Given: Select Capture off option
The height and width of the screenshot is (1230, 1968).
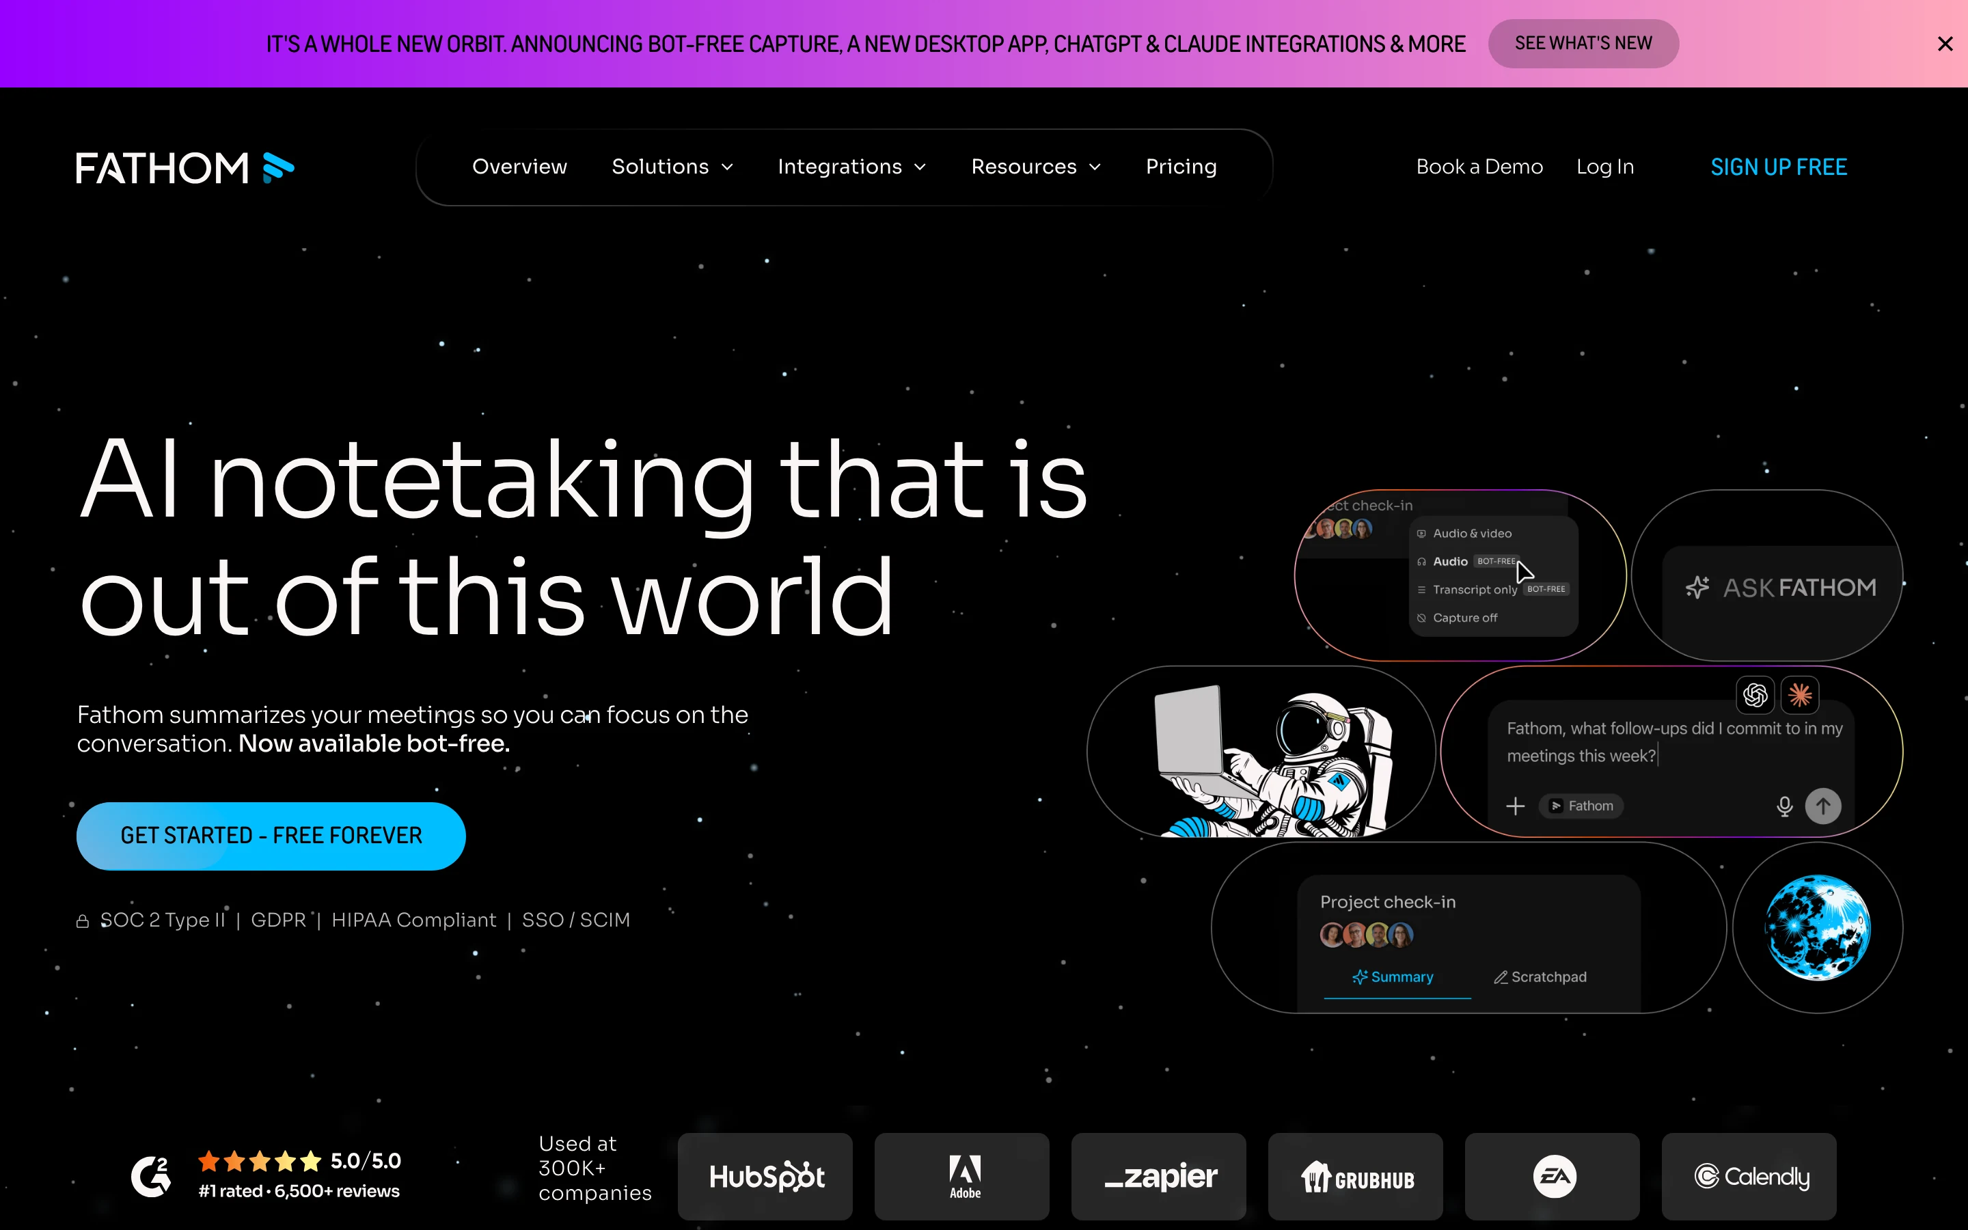Looking at the screenshot, I should pyautogui.click(x=1456, y=618).
